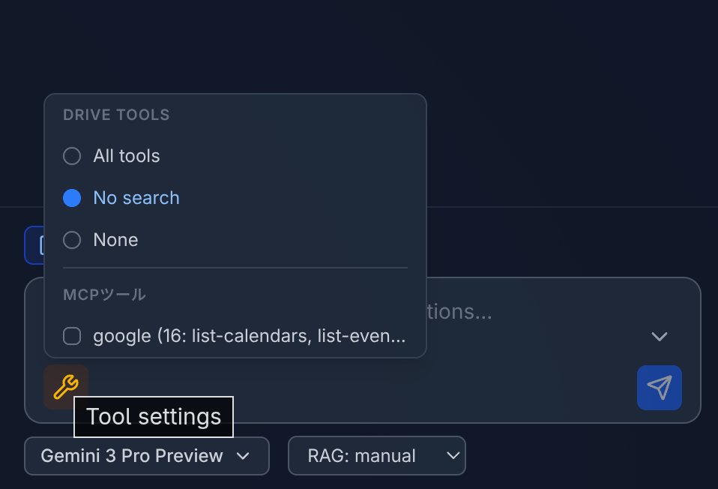Screen dimensions: 718x489
Task: Select the None radio option
Action: pyautogui.click(x=72, y=240)
